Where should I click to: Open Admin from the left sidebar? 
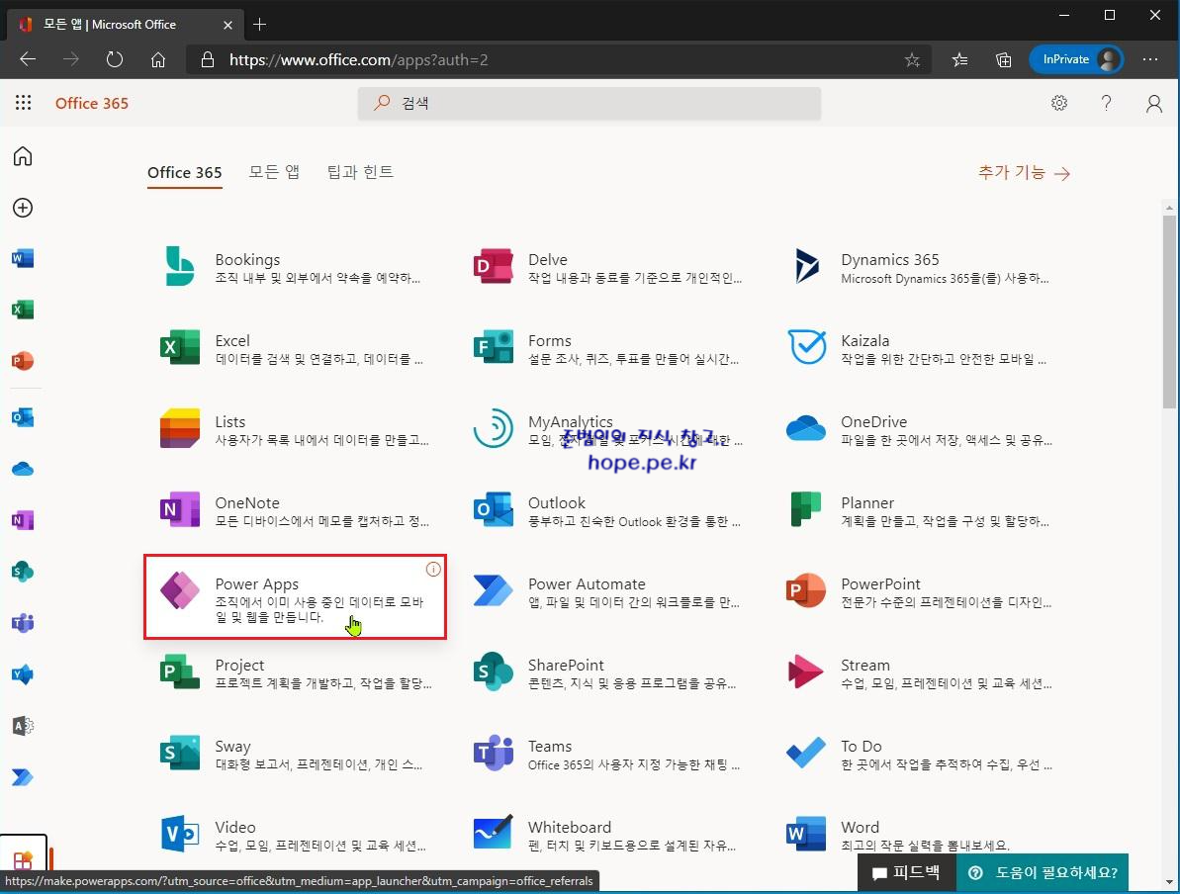(x=23, y=726)
